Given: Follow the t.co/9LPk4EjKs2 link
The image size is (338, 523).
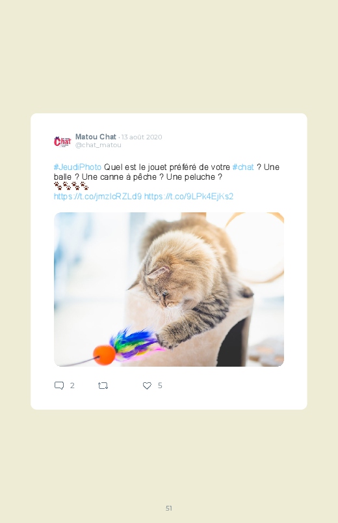Looking at the screenshot, I should click(188, 197).
